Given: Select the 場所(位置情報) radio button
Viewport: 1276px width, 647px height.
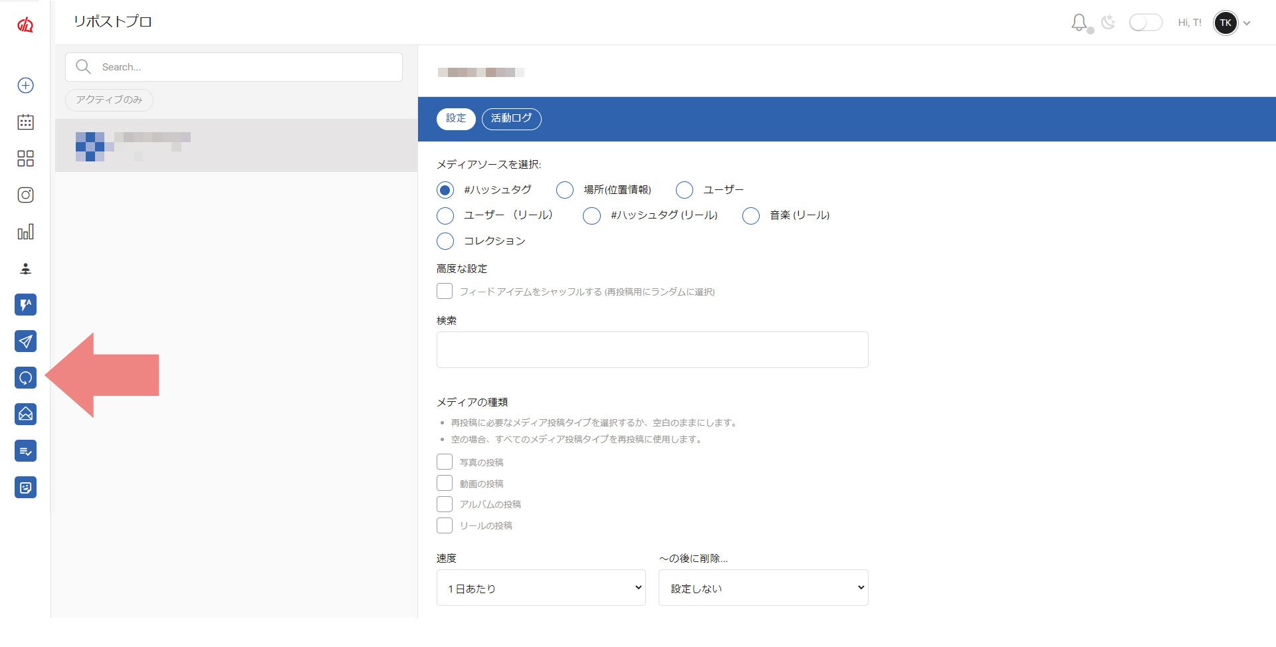Looking at the screenshot, I should point(565,190).
